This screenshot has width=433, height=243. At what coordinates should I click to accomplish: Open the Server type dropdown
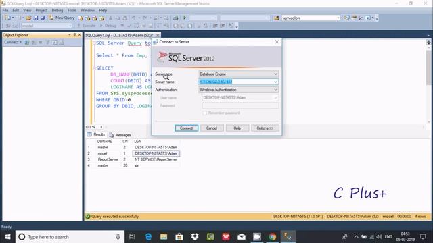pyautogui.click(x=238, y=74)
